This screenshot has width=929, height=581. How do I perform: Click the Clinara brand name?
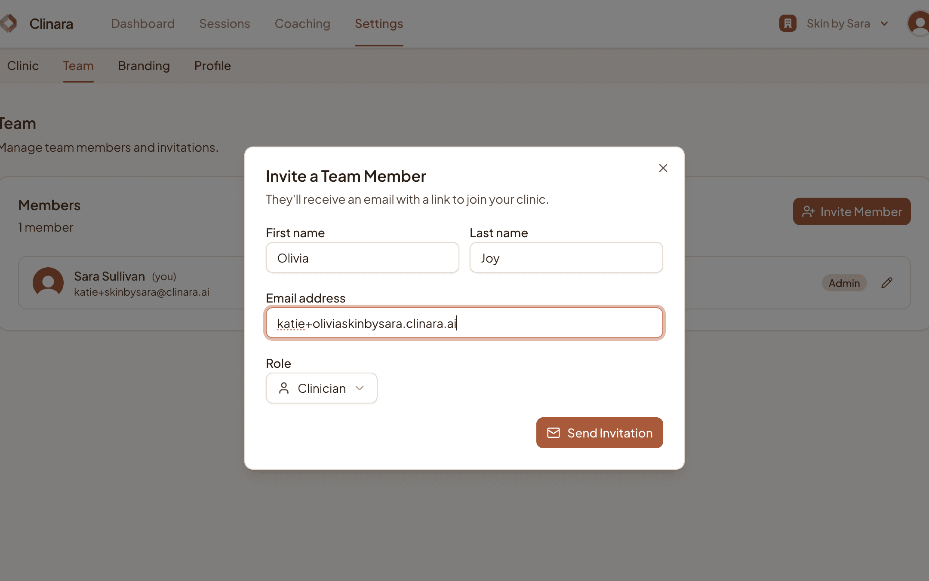51,24
